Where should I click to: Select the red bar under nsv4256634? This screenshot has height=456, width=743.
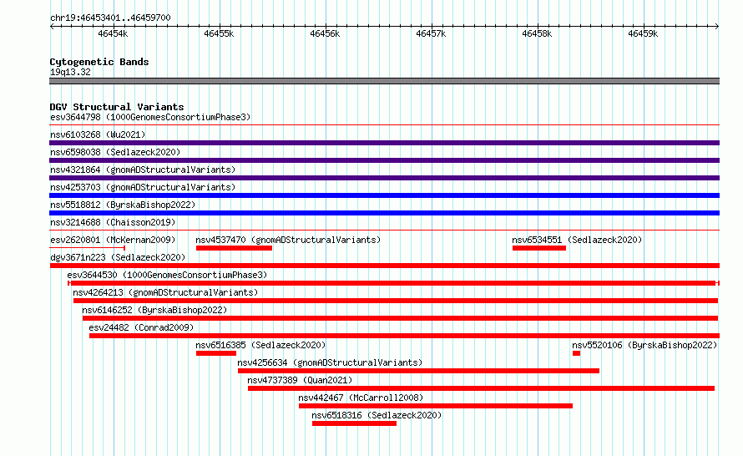point(418,371)
